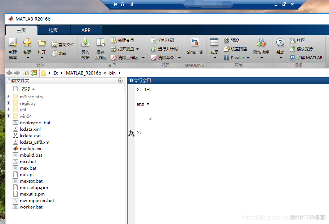Screen dimensions: 329x224
Task: Open the Layout (布局) dropdown arrow
Action: [214, 58]
